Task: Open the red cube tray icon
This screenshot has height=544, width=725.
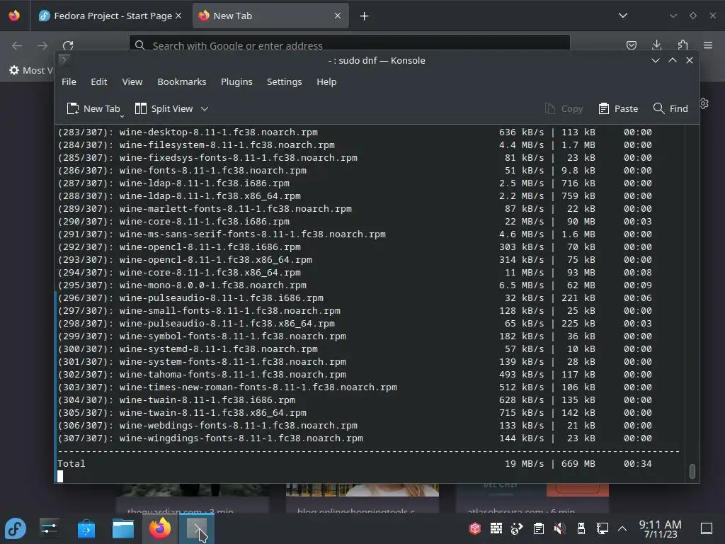Action: [475, 528]
